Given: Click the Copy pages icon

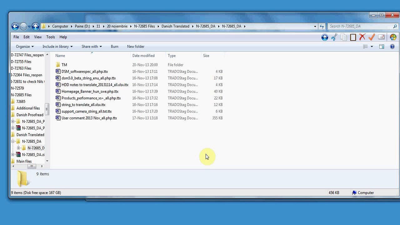Looking at the screenshot, I should (344, 37).
